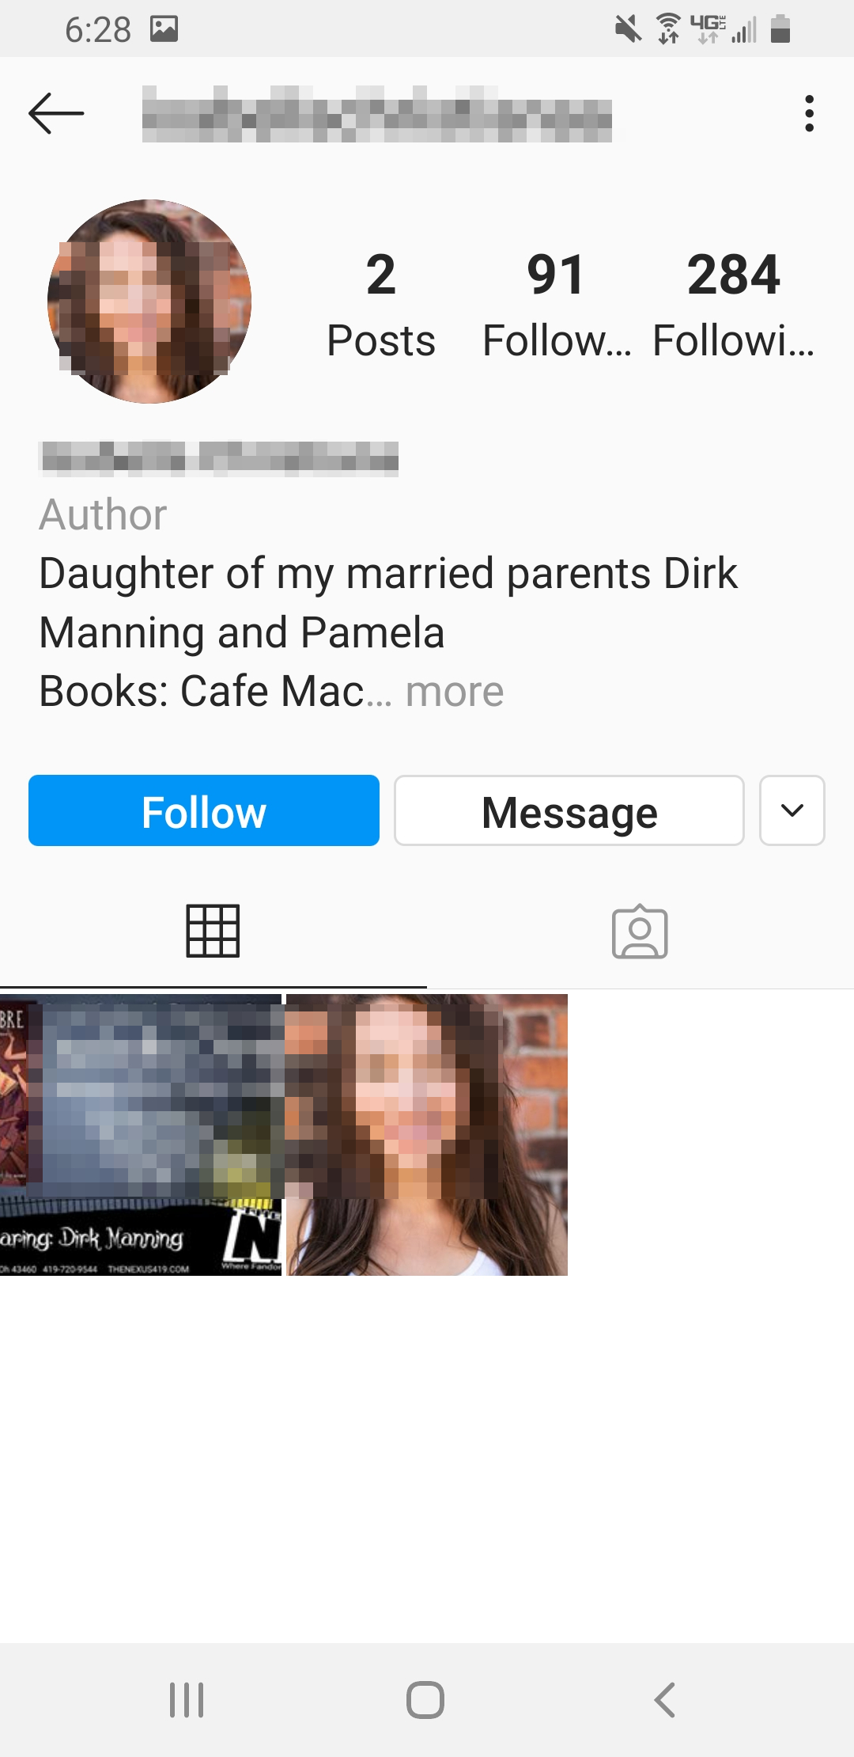Tap the muted sound status icon
Screen dimensions: 854x1757
pos(629,29)
